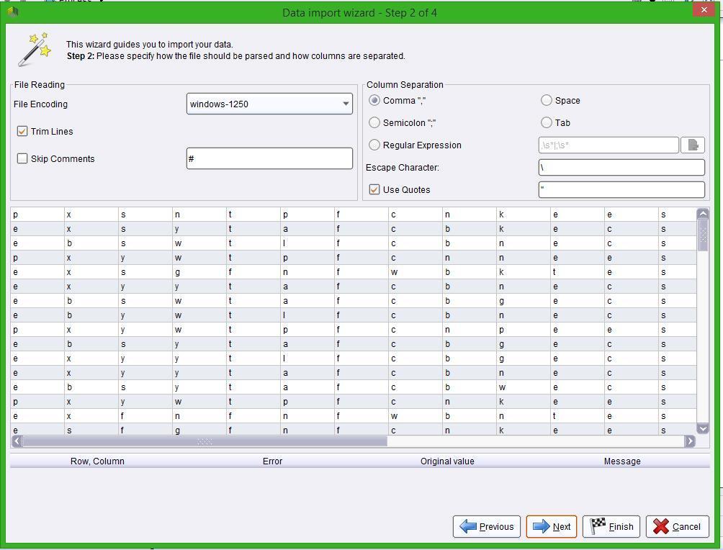
Task: Click the vertical scrollbar thumb
Action: [x=703, y=235]
